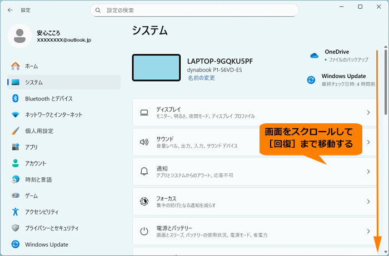
Task: Click the ディスプレイ title text
Action: pos(168,109)
